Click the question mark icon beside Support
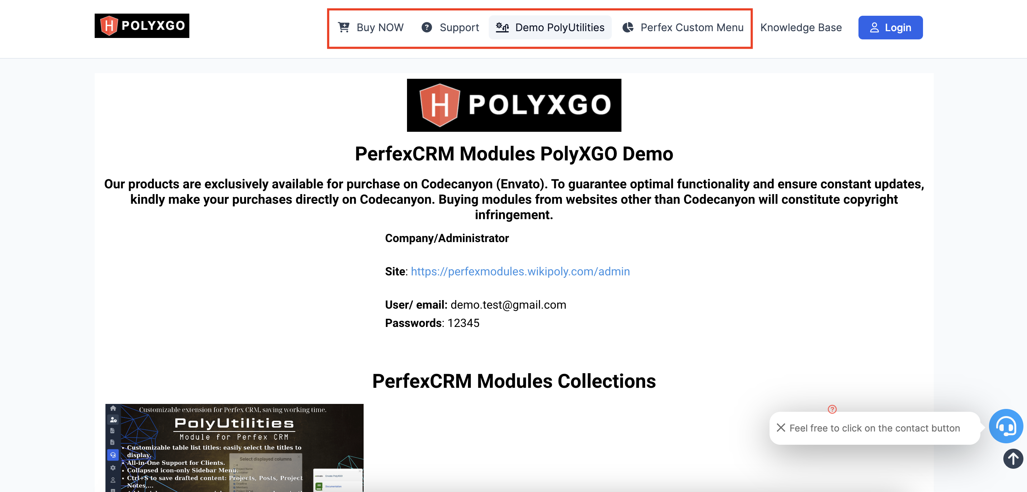 427,28
